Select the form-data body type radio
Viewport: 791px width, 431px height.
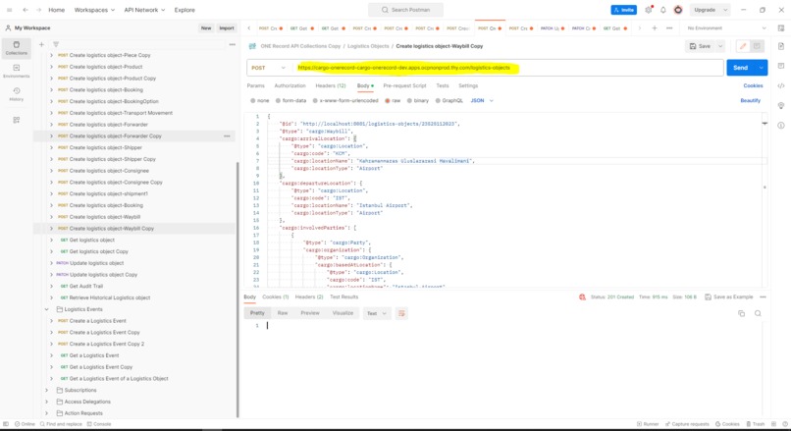tap(278, 100)
